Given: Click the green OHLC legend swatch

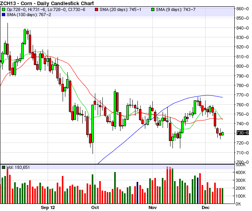Looking at the screenshot, I should pos(4,9).
